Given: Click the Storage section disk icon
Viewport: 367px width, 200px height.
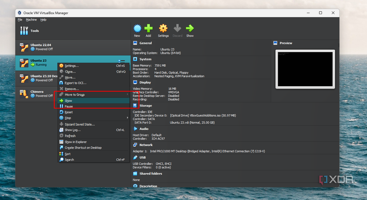Looking at the screenshot, I should click(135, 105).
